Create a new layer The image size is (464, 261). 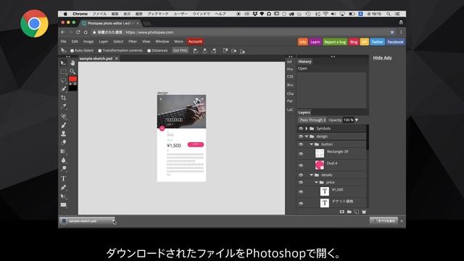(x=357, y=212)
